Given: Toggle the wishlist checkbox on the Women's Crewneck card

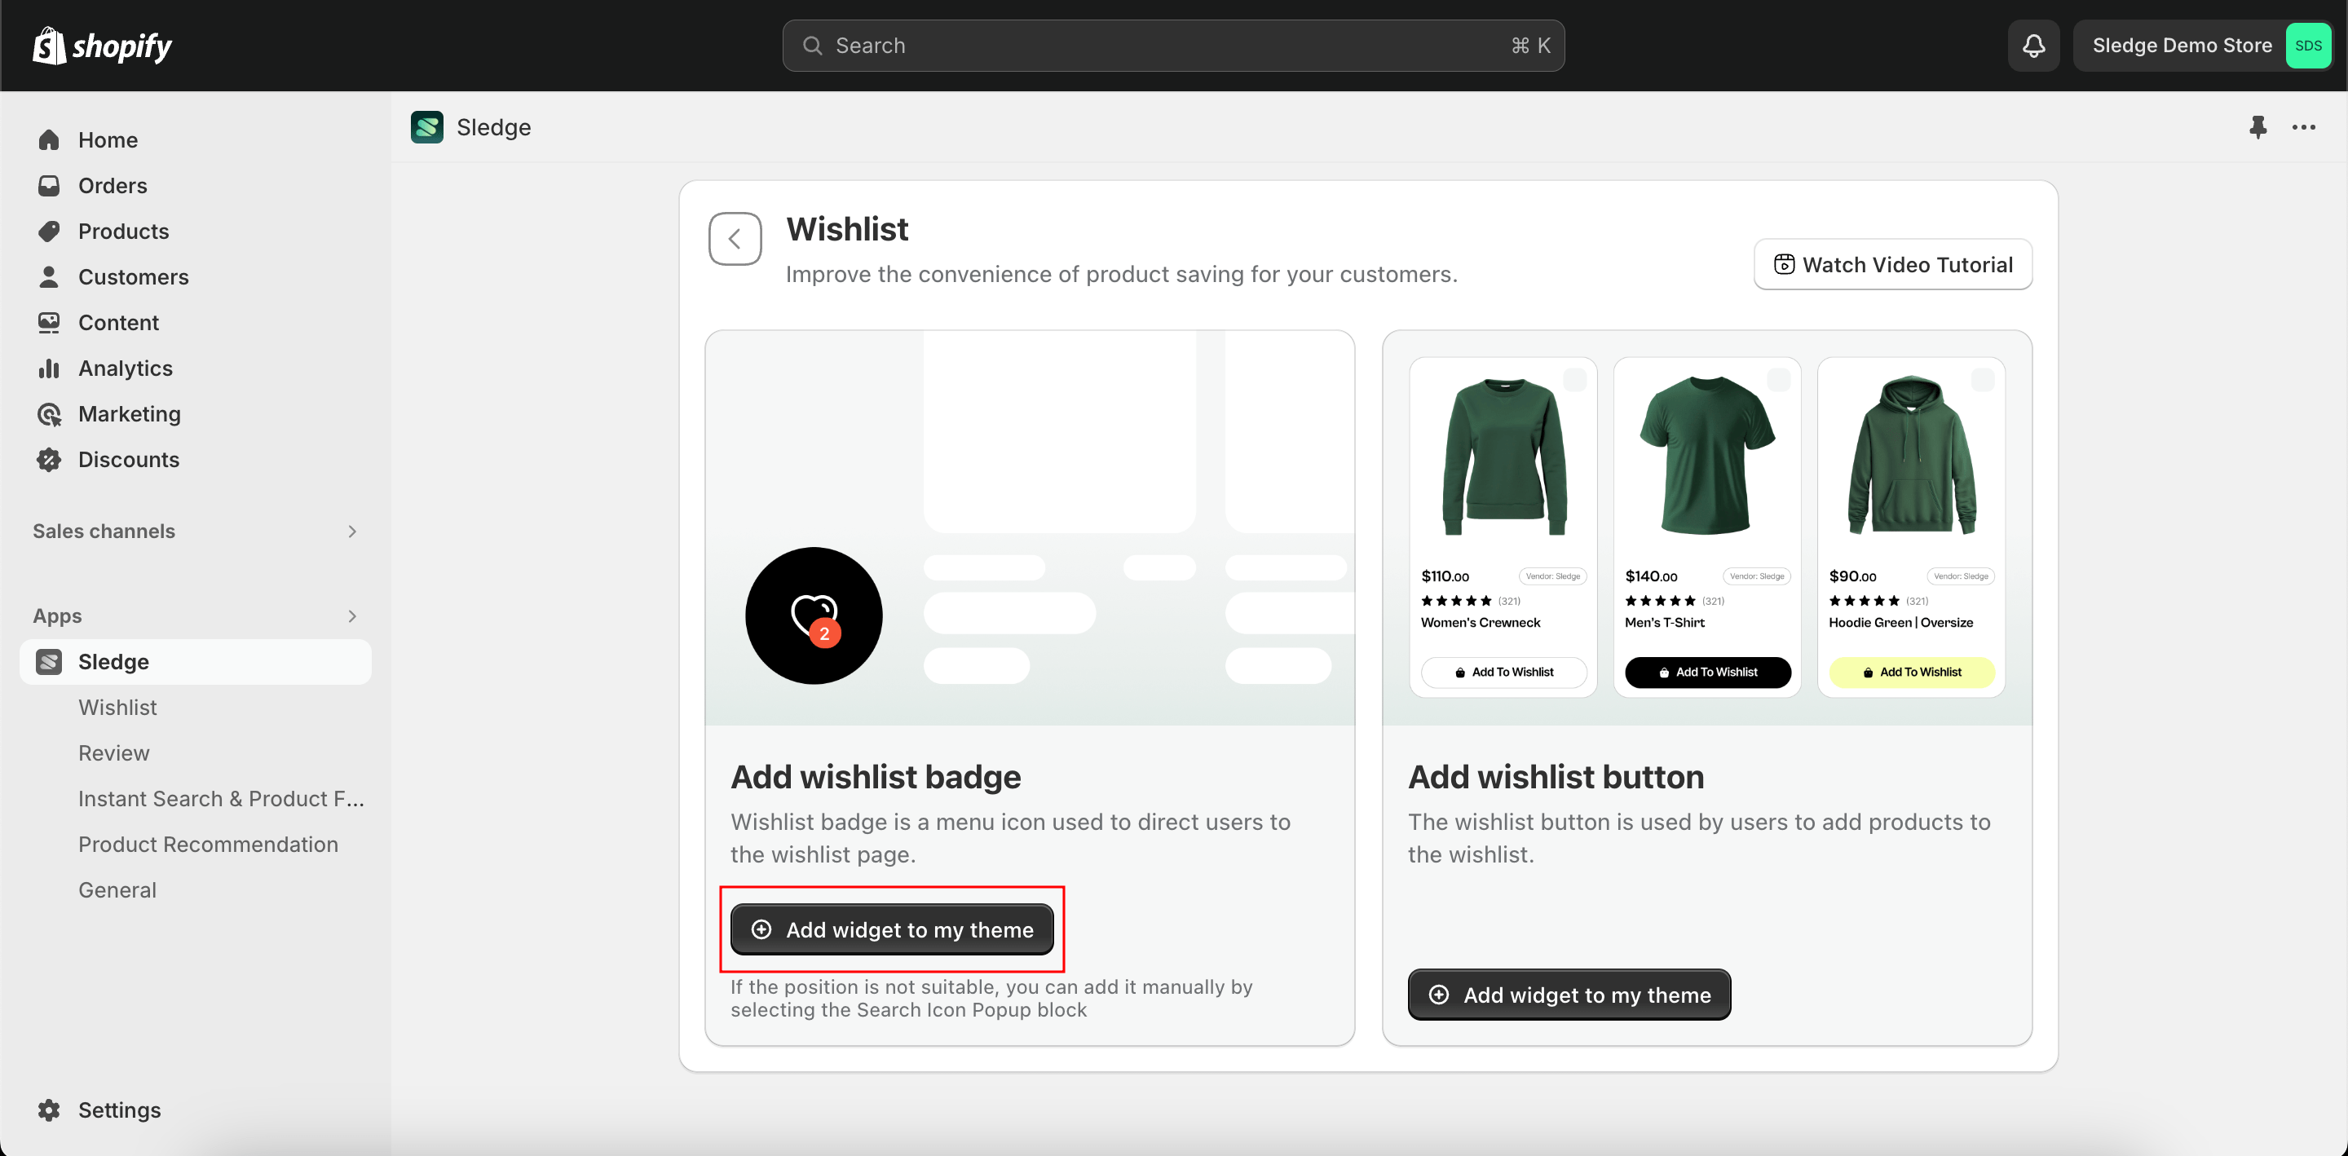Looking at the screenshot, I should [x=1574, y=380].
